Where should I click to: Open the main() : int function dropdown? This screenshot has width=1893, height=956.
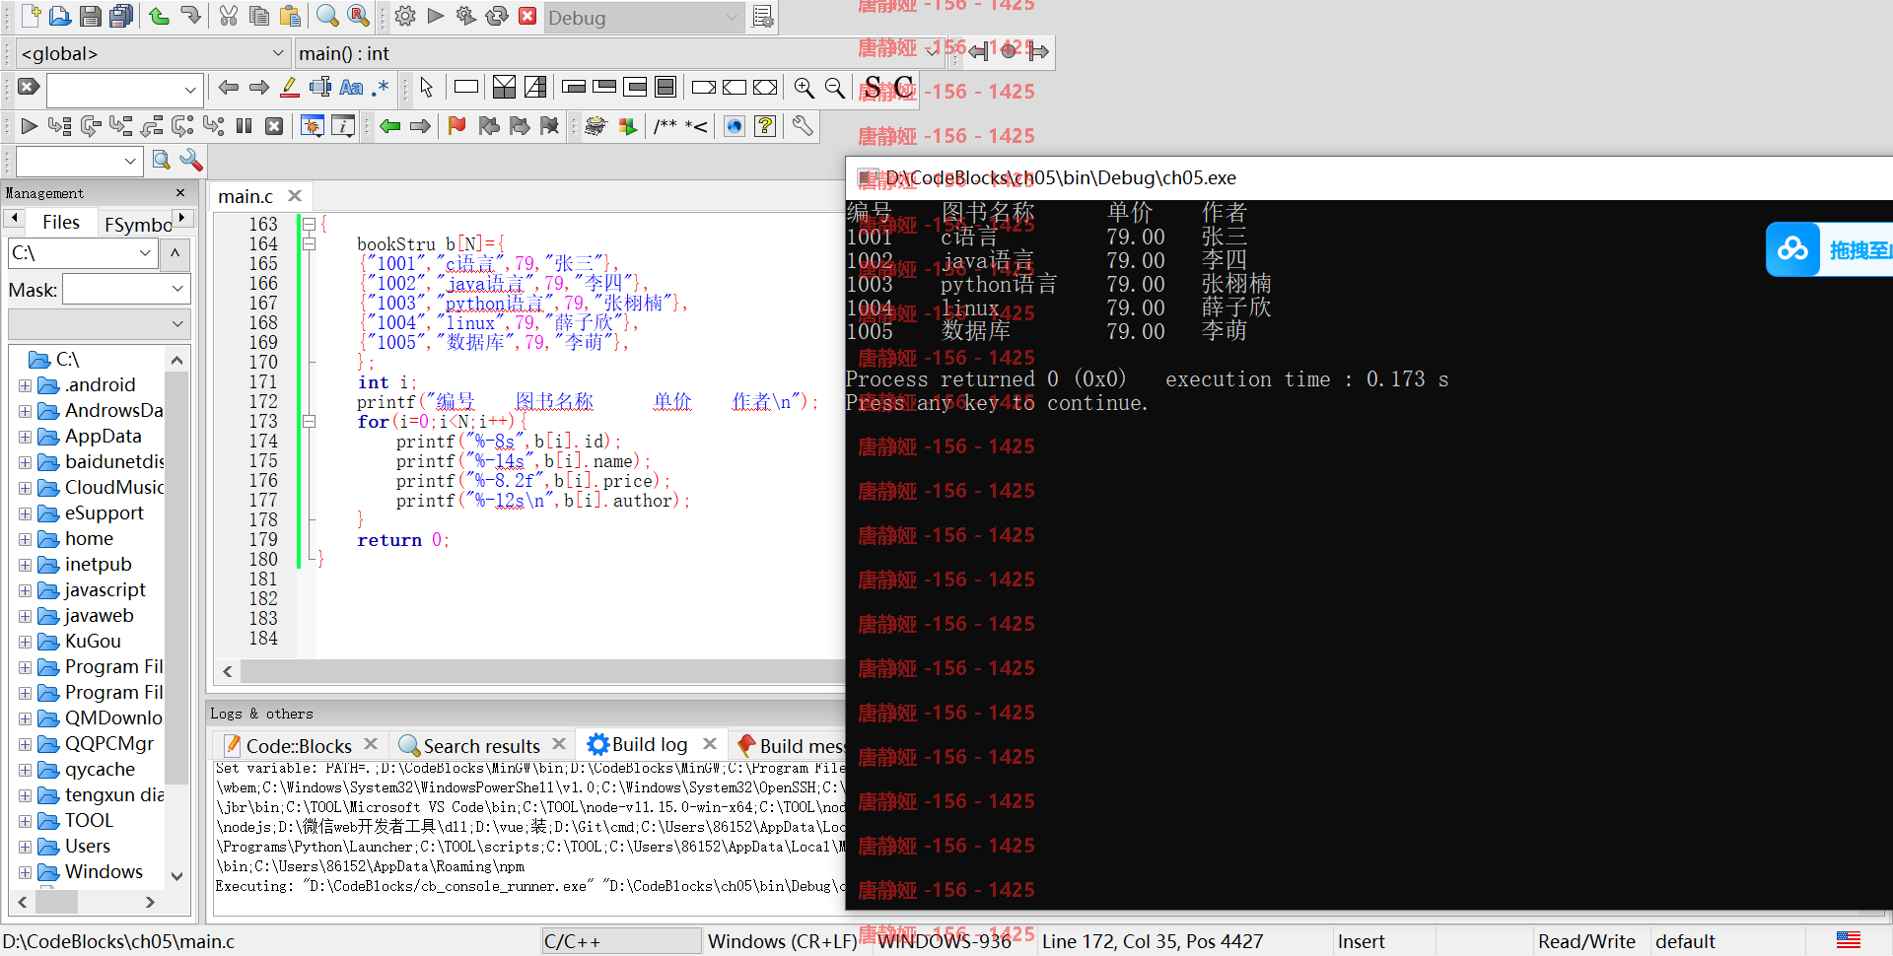619,53
